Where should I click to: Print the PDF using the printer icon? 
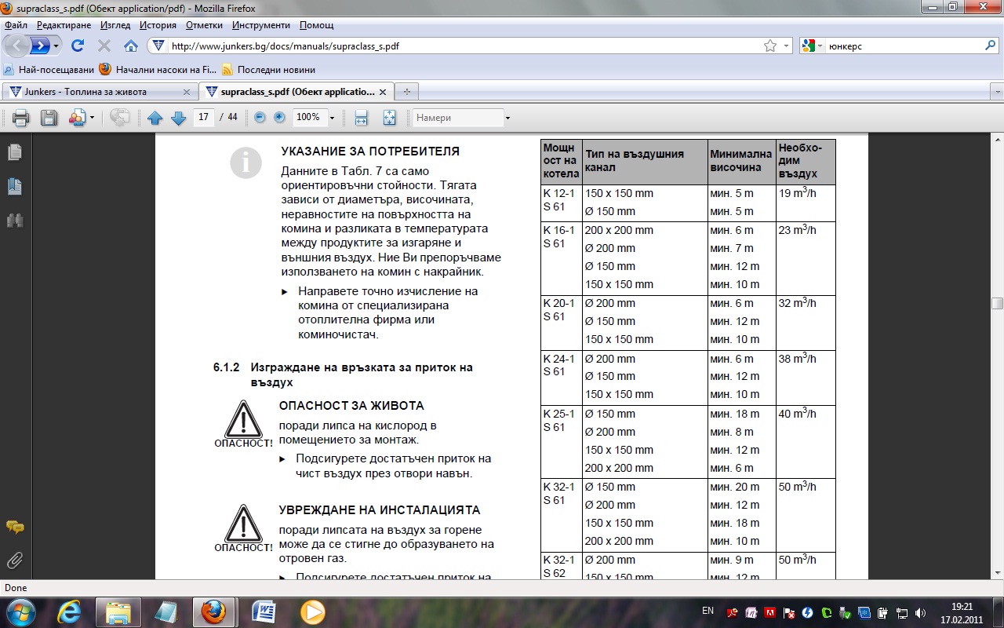tap(20, 118)
